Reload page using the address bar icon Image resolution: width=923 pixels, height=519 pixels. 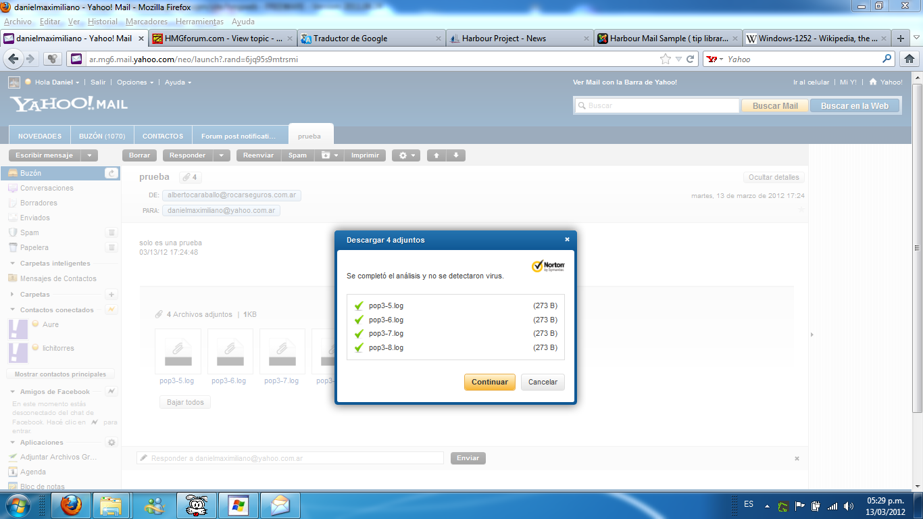(691, 59)
